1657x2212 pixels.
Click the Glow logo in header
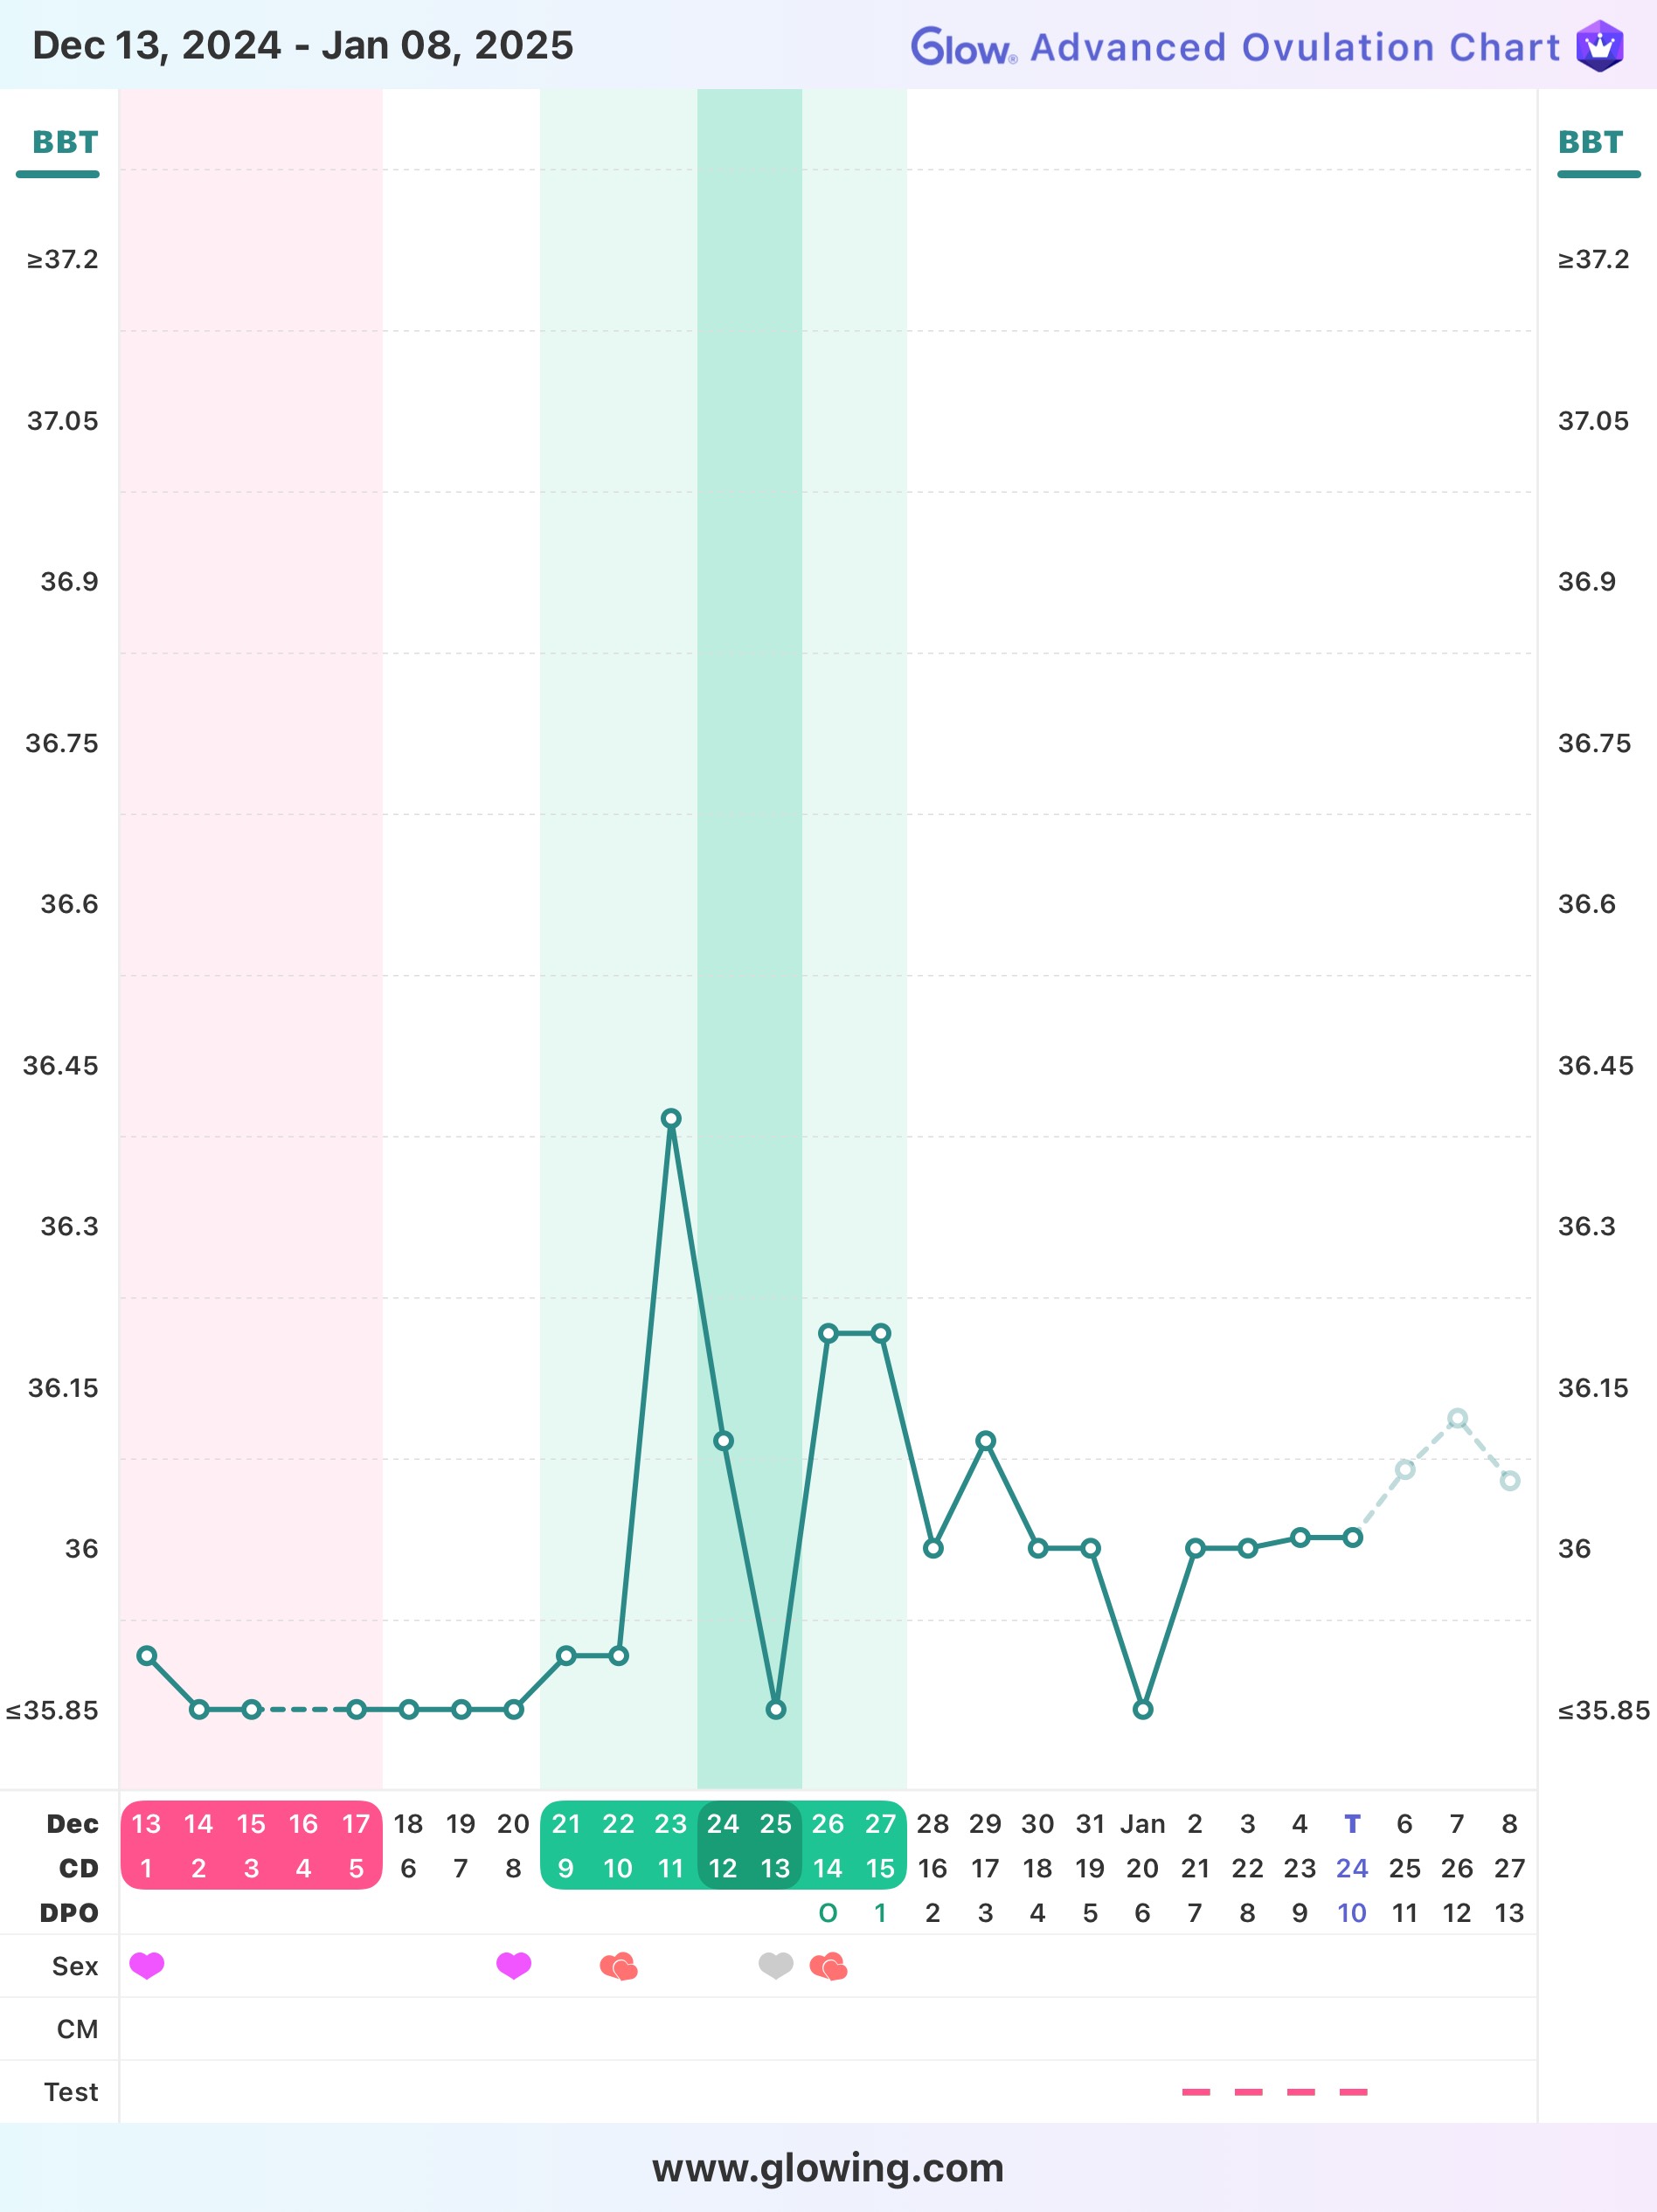pos(962,47)
